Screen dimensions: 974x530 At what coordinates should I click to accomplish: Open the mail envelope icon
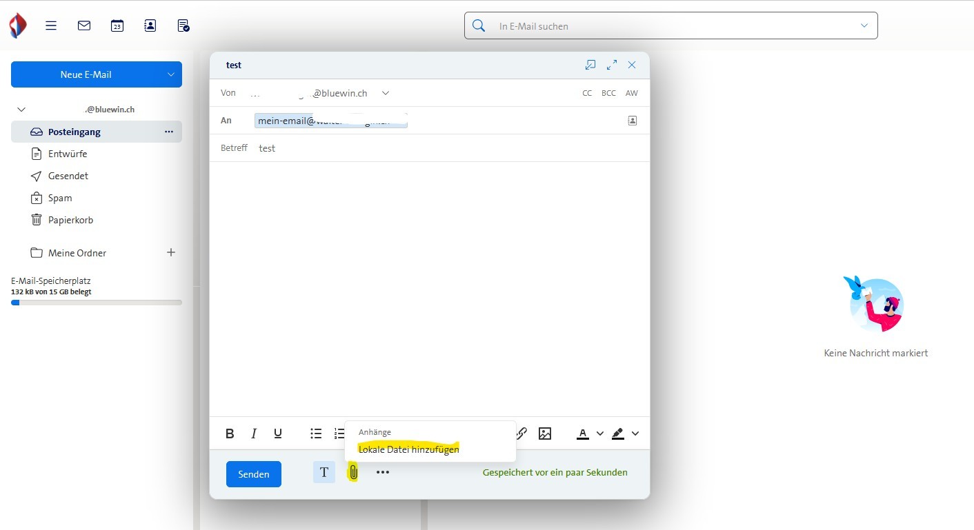tap(84, 26)
